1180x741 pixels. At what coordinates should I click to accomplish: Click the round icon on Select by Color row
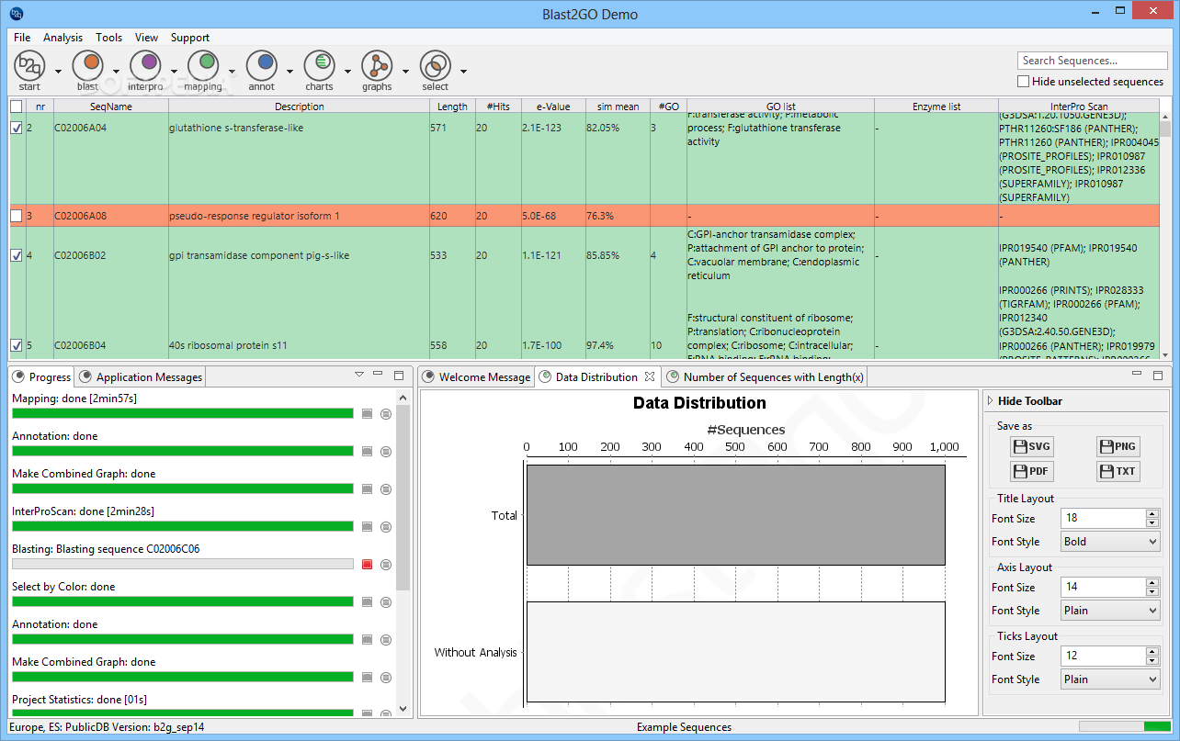(x=385, y=602)
